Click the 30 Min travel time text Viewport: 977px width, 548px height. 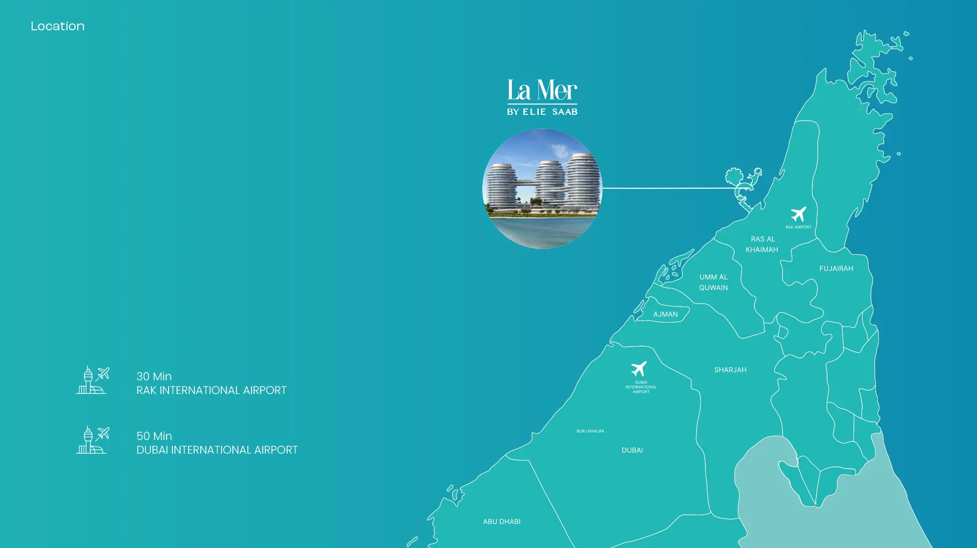[x=154, y=376]
